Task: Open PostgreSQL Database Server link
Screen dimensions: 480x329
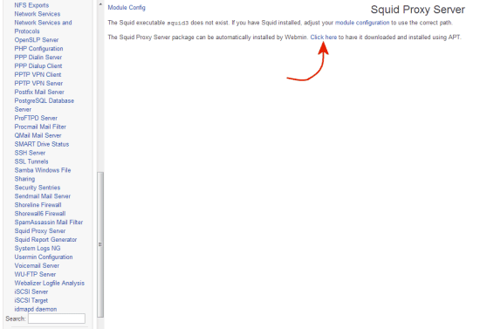Action: pos(45,105)
